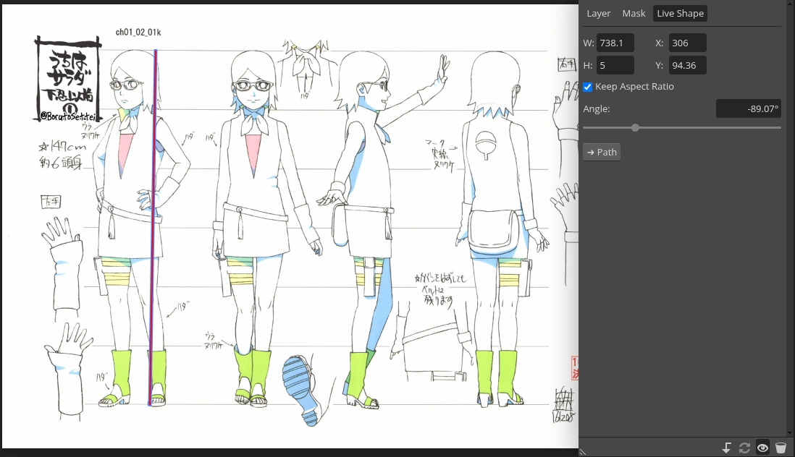This screenshot has width=795, height=457.
Task: Click the → Path button
Action: coord(602,153)
